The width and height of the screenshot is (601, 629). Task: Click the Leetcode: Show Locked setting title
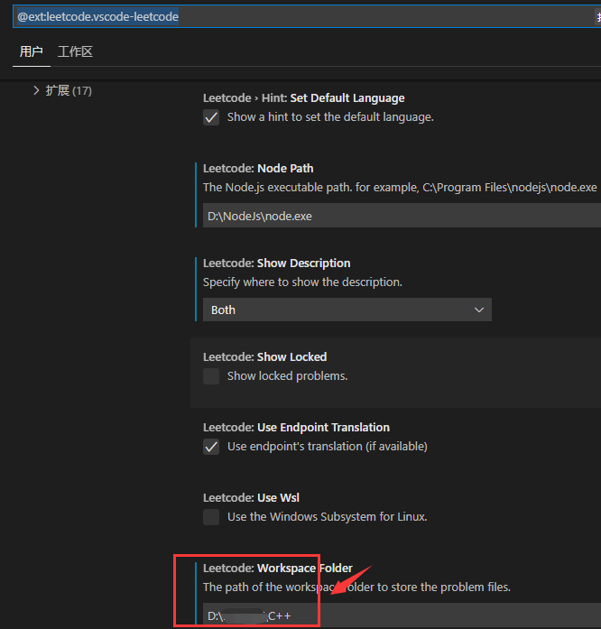tap(264, 356)
